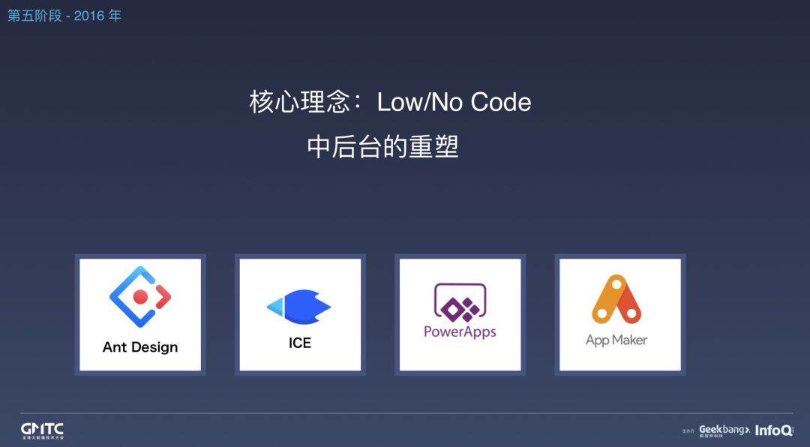Select the "Low/No Code" title text
810x447 pixels.
(454, 102)
